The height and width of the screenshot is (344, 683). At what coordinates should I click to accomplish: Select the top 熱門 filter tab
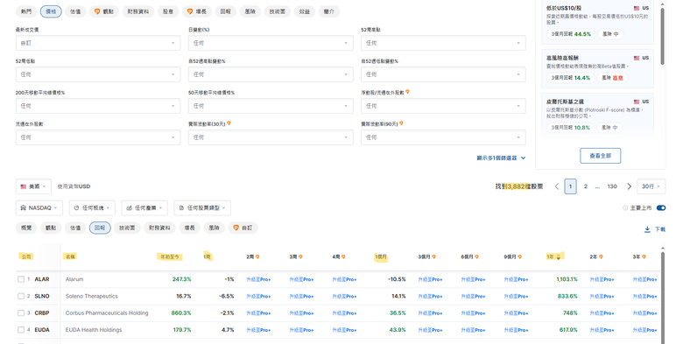pos(26,11)
